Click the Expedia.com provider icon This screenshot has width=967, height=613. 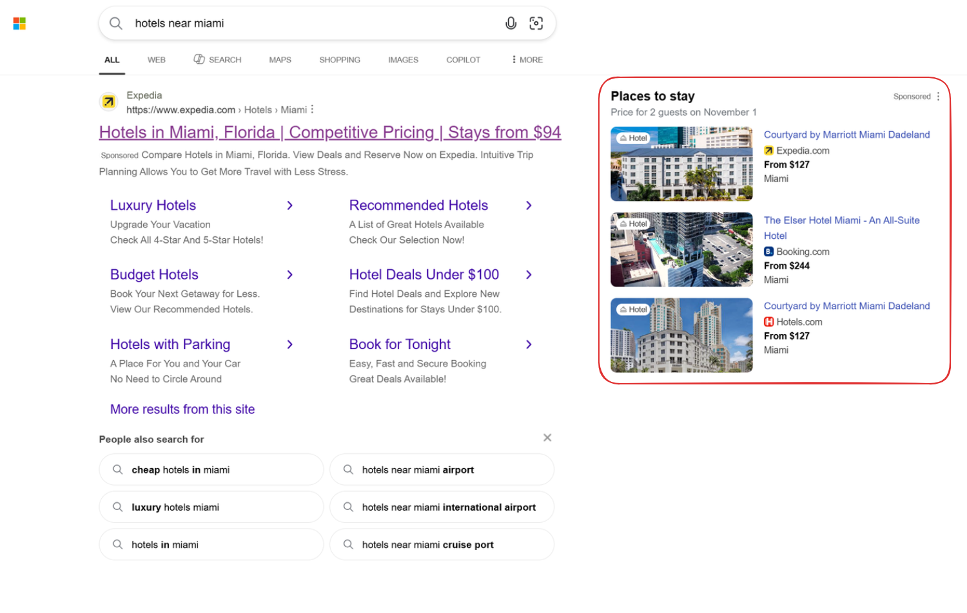(x=768, y=151)
